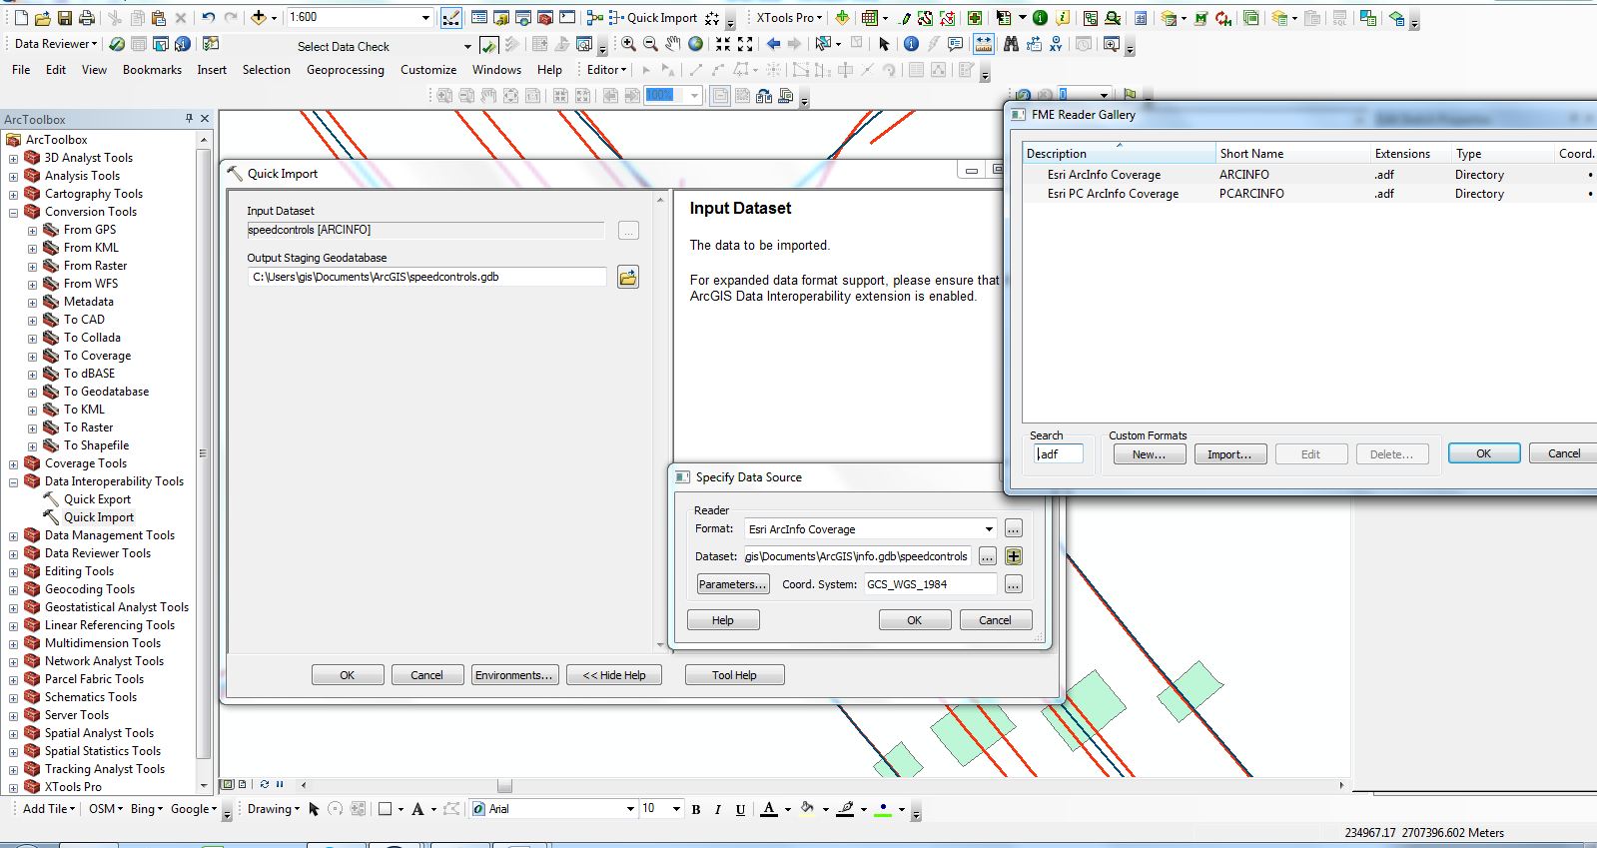
Task: Select the Identify info tool
Action: click(911, 44)
